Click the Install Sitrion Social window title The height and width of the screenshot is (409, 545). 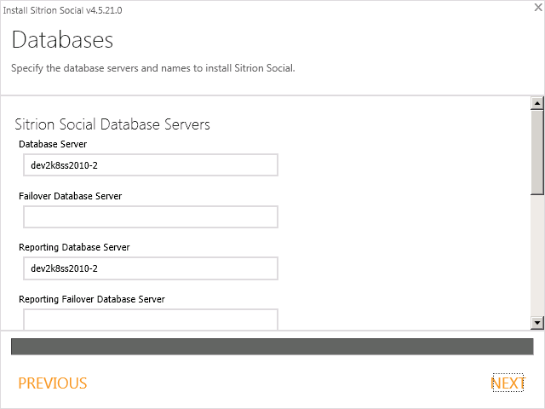click(x=63, y=9)
